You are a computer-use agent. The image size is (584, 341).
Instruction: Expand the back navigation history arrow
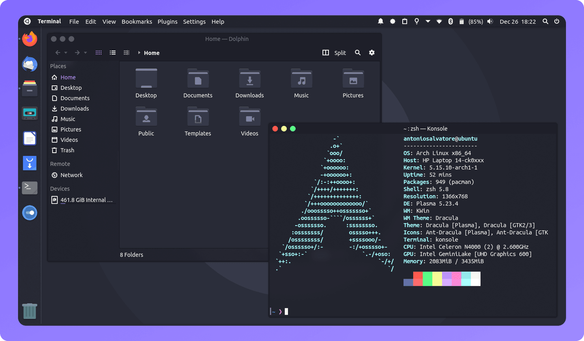[65, 52]
